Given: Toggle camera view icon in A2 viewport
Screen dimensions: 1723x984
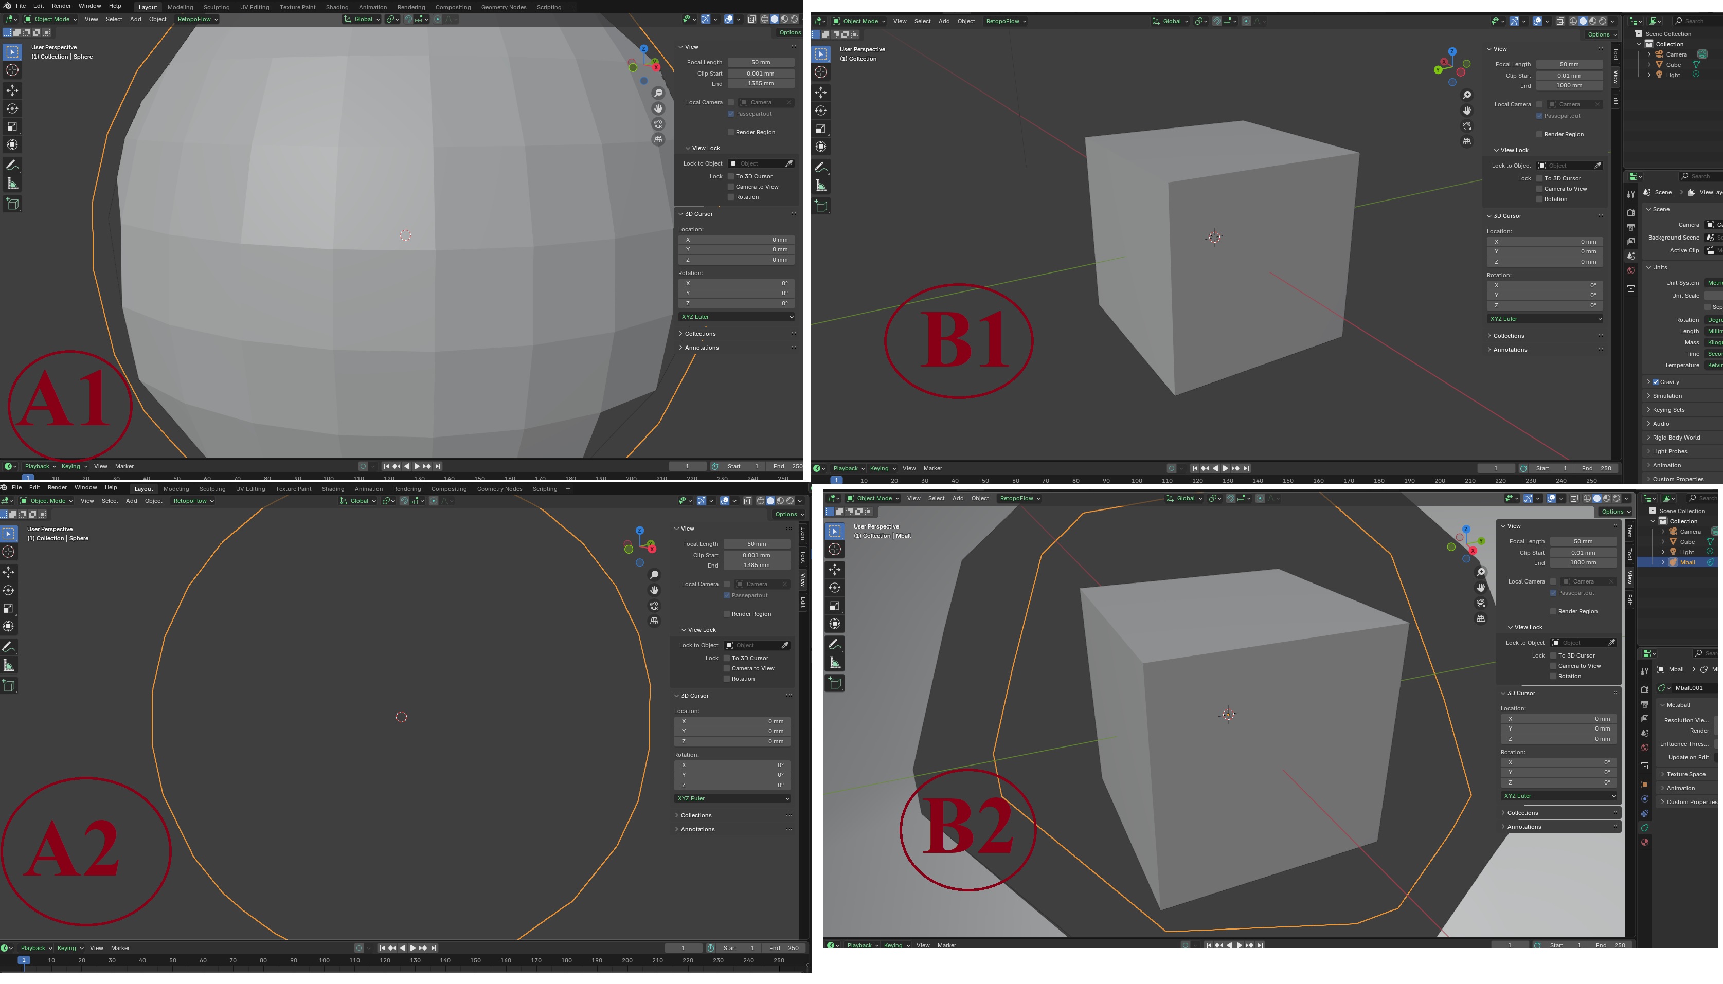Looking at the screenshot, I should [654, 606].
